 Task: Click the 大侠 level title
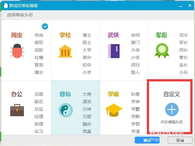coord(135,50)
